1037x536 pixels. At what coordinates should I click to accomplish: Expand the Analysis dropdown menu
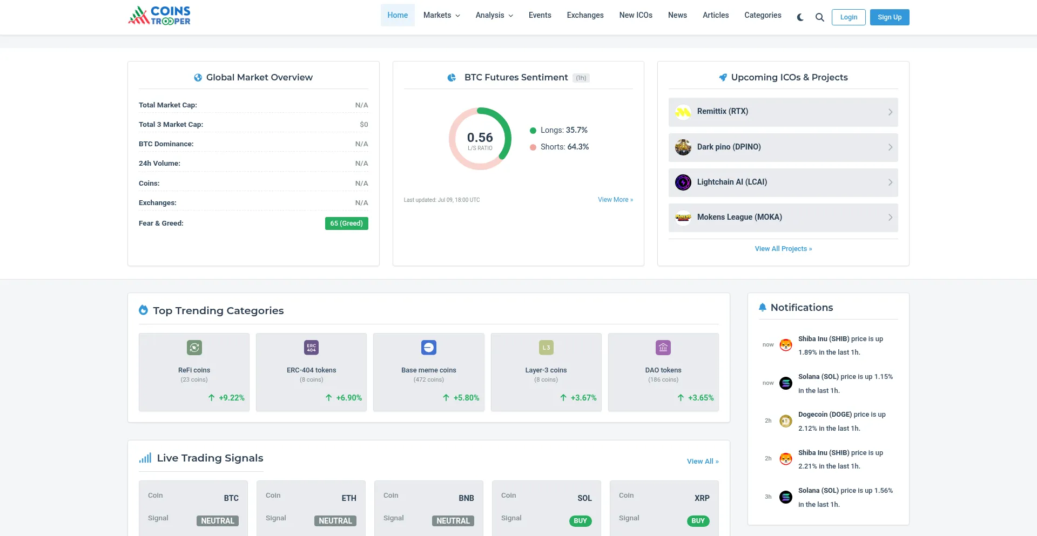point(494,15)
